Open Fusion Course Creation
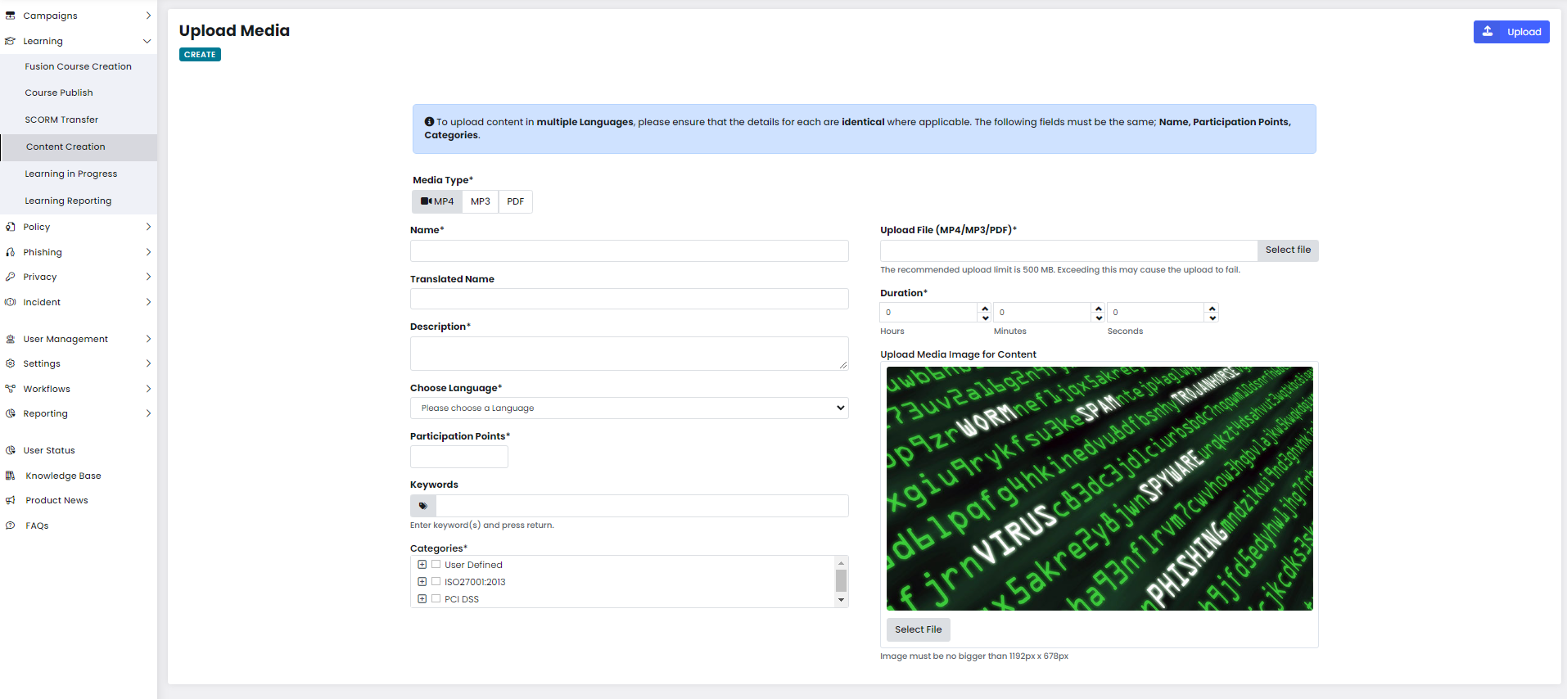The width and height of the screenshot is (1567, 699). coord(78,66)
